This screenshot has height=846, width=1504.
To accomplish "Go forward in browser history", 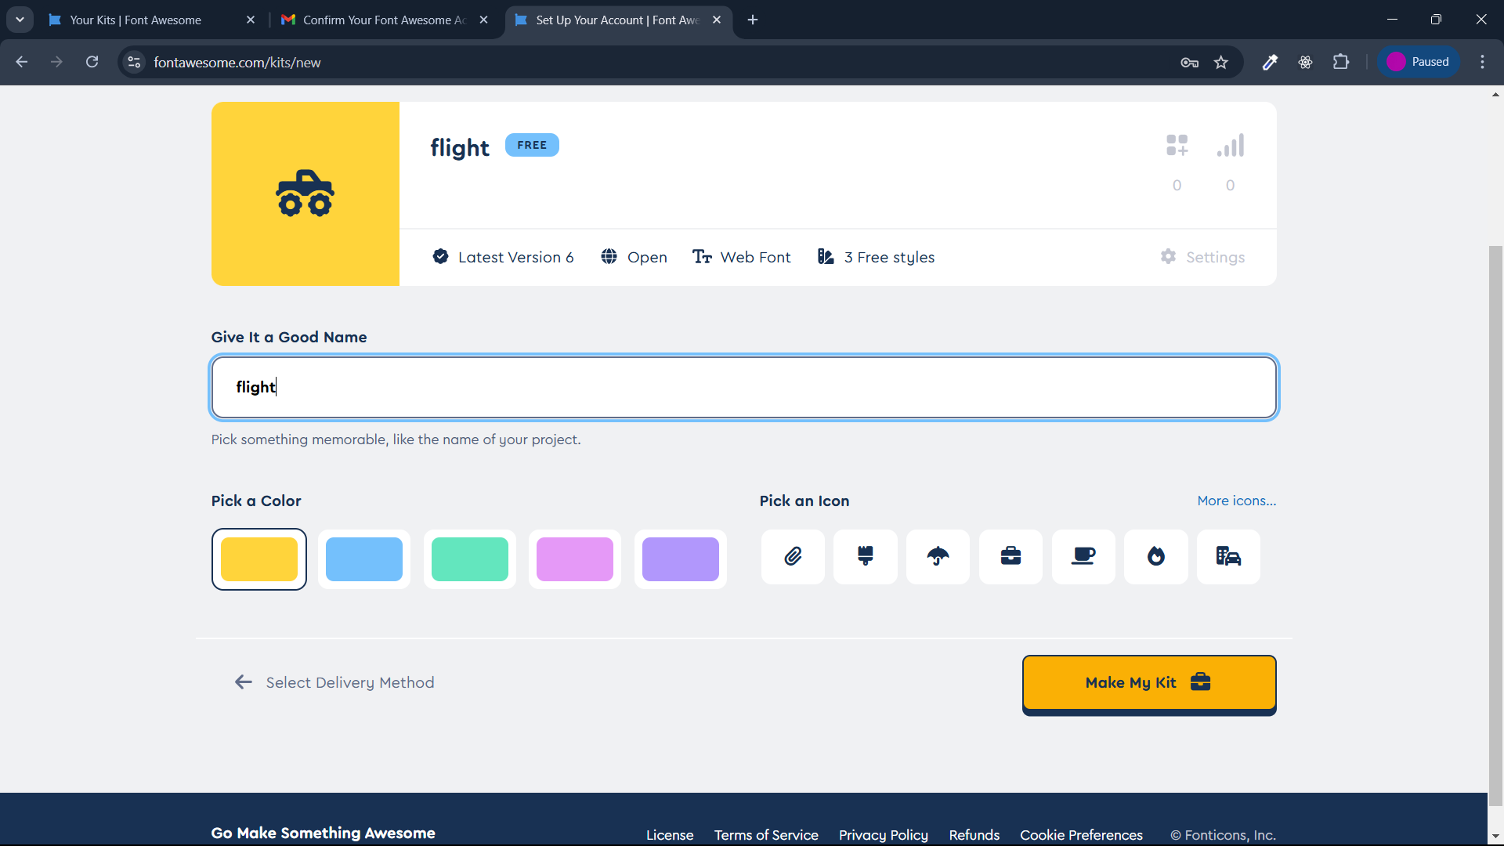I will pos(56,62).
